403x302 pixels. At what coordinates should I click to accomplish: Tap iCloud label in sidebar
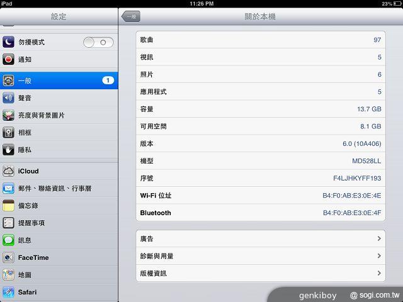click(x=28, y=171)
